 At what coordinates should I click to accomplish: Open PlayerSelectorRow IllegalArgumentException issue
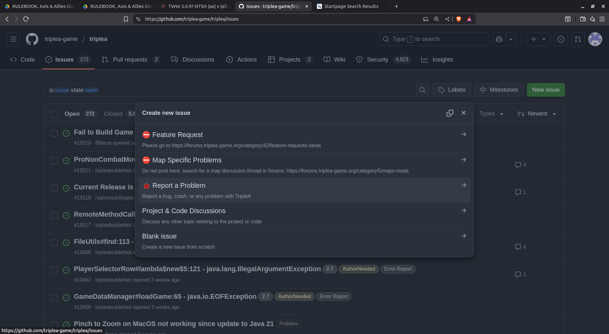[x=197, y=269]
